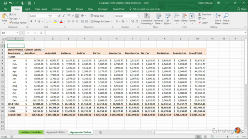Open the File tab
Screen dimensions: 248x139
[5, 9]
